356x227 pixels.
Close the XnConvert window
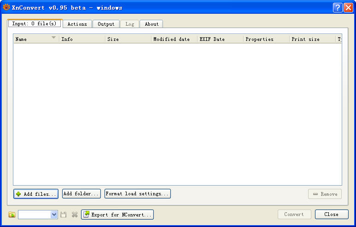(348, 7)
